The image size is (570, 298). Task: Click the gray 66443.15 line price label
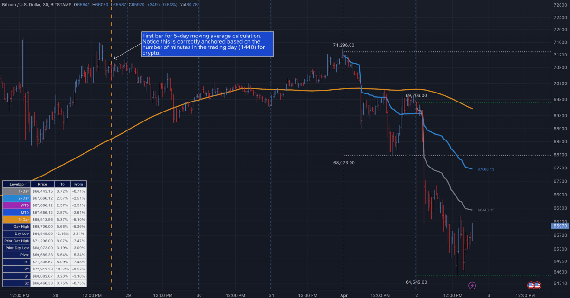click(486, 210)
